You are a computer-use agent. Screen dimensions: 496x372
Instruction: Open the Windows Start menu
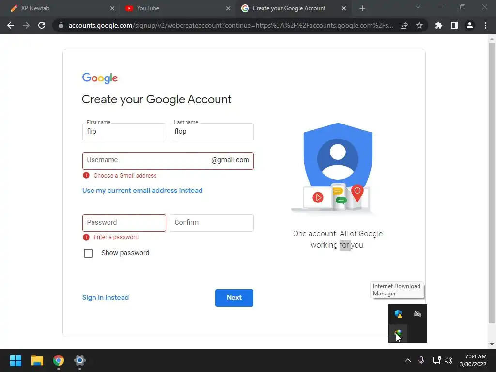point(15,360)
